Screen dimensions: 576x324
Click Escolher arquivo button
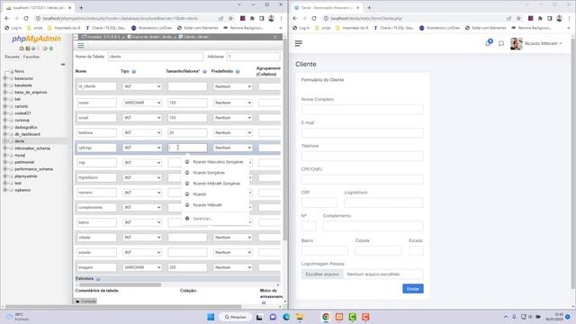[x=322, y=274]
